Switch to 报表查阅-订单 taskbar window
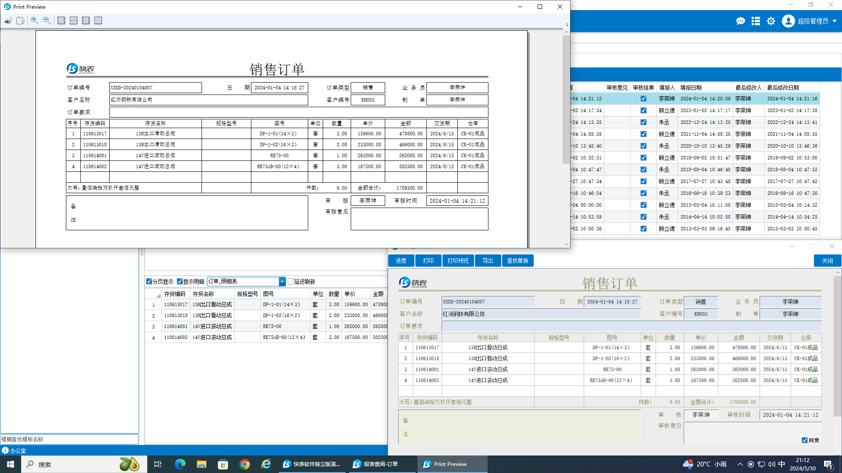Image resolution: width=842 pixels, height=473 pixels. (382, 464)
